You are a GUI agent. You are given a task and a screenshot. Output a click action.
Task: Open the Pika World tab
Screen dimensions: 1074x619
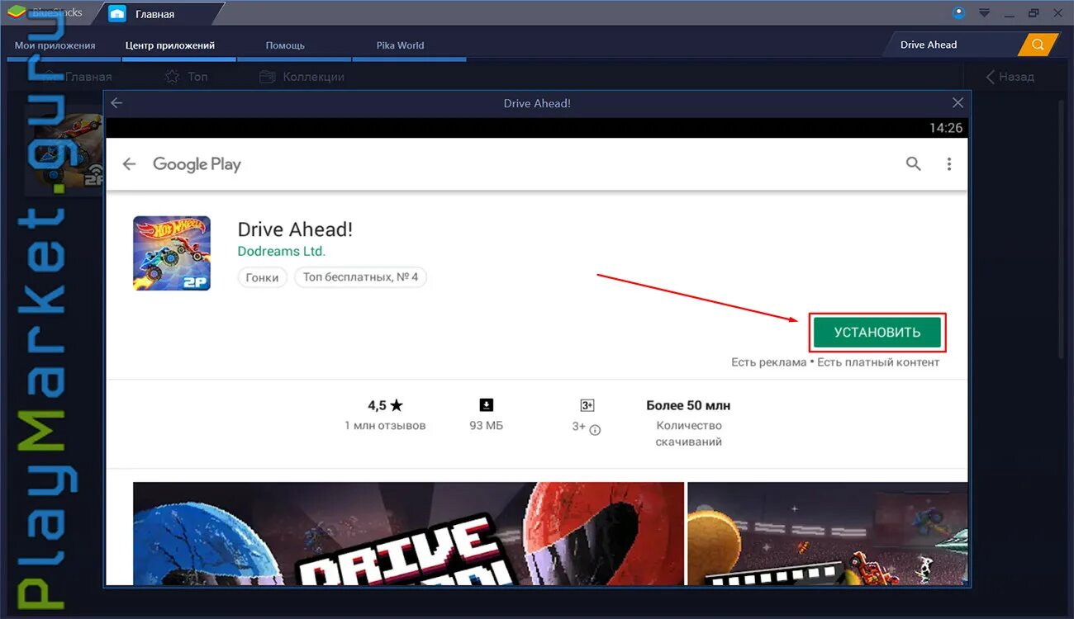400,45
